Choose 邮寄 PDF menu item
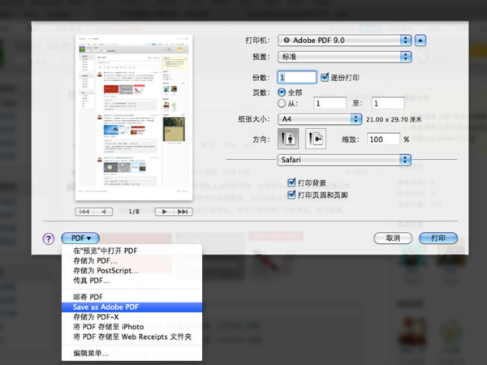The image size is (487, 365). [x=131, y=297]
